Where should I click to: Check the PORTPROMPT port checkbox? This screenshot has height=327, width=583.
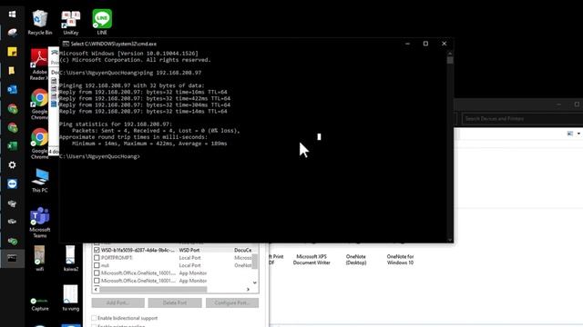(97, 258)
